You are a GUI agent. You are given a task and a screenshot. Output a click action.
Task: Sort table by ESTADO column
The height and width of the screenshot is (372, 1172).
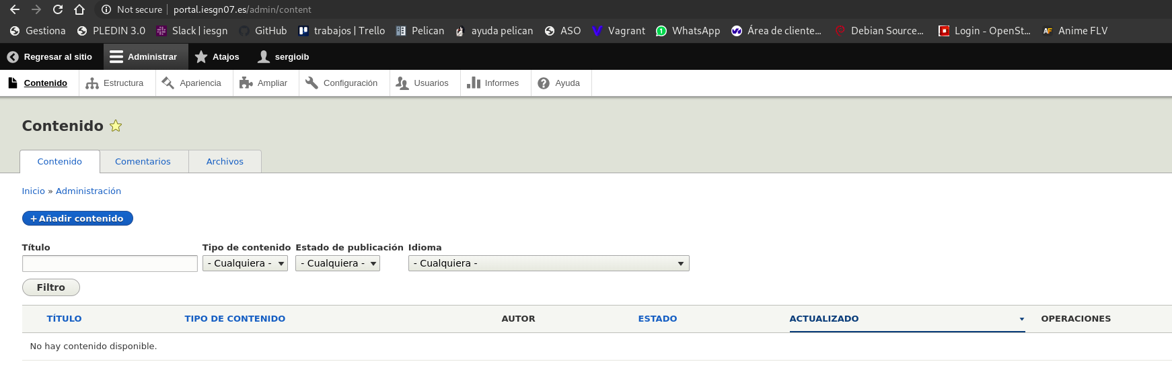[x=657, y=319]
